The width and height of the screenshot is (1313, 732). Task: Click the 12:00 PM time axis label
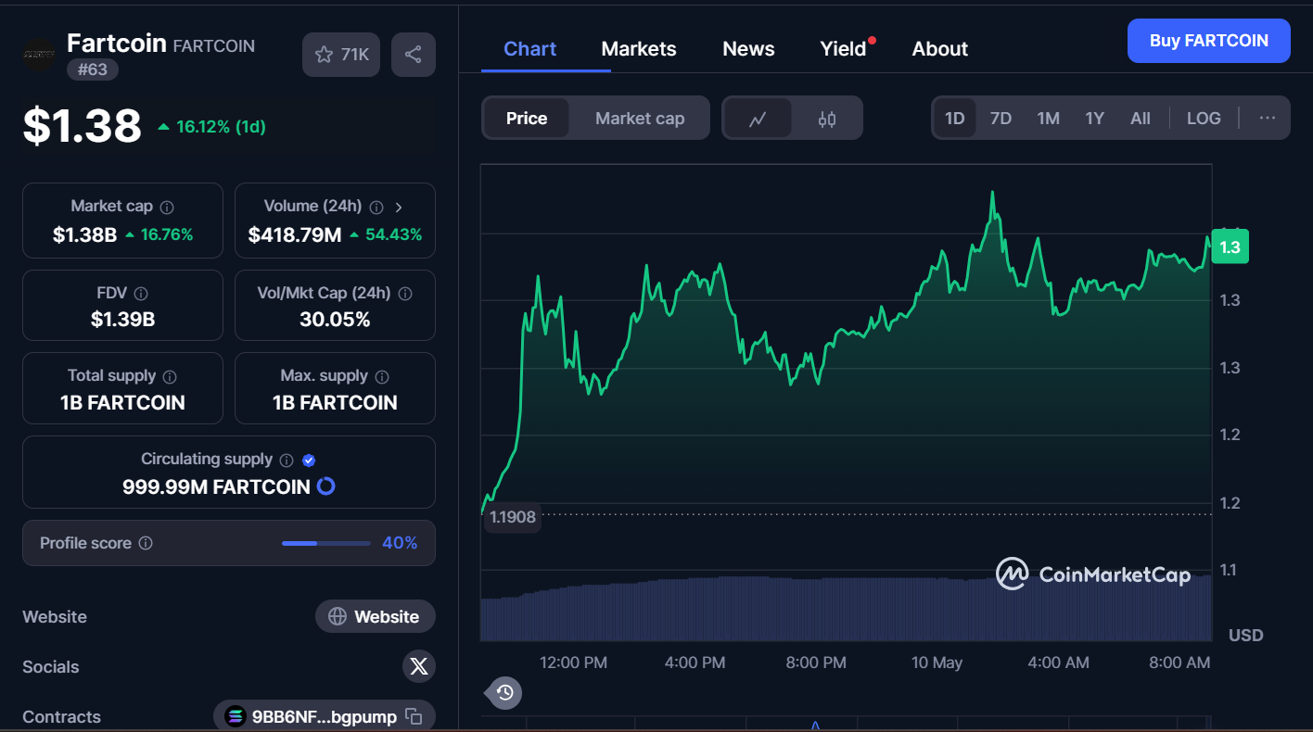pos(573,663)
